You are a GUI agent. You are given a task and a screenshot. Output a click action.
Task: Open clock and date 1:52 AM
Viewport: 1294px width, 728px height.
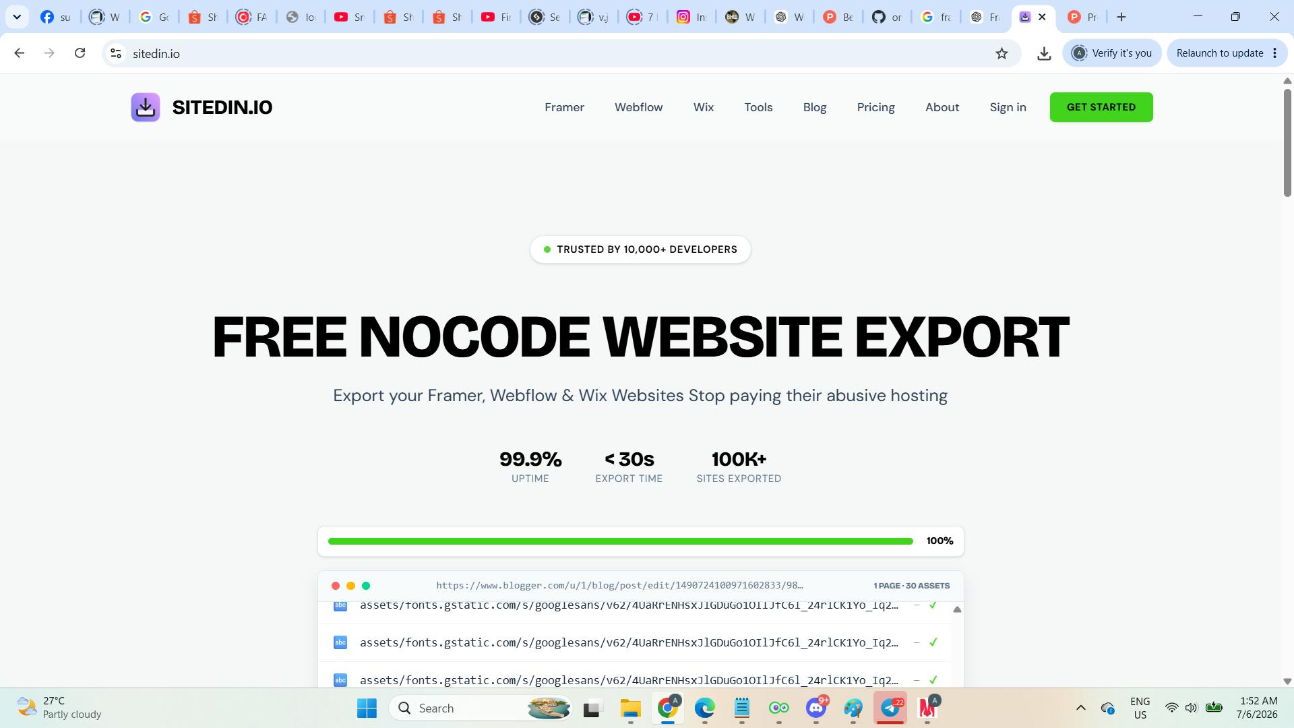(1256, 708)
